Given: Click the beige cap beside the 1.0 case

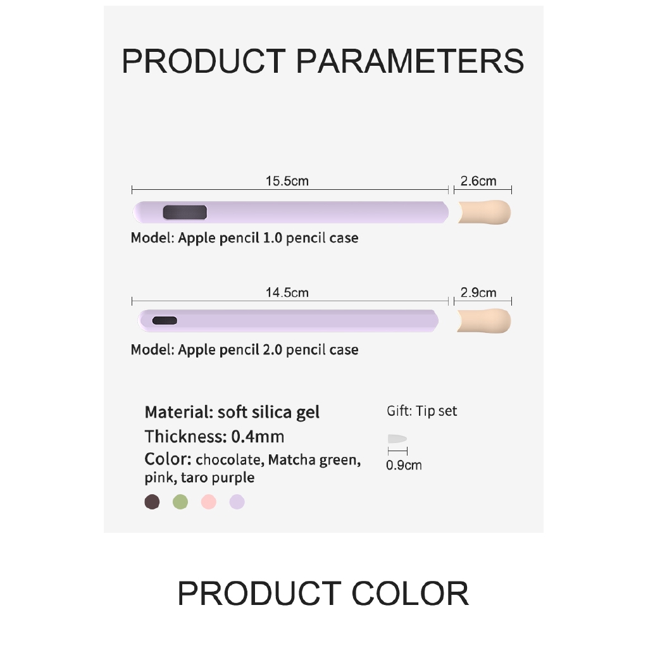Looking at the screenshot, I should pyautogui.click(x=485, y=212).
